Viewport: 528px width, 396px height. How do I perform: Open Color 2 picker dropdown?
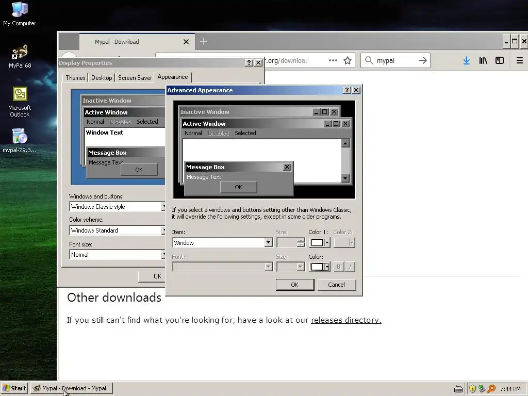click(x=344, y=242)
